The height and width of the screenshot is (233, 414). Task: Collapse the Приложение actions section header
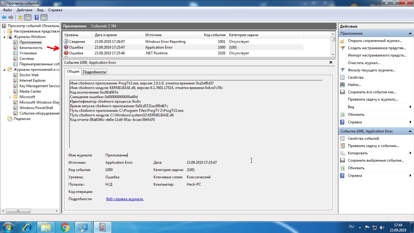(x=410, y=33)
